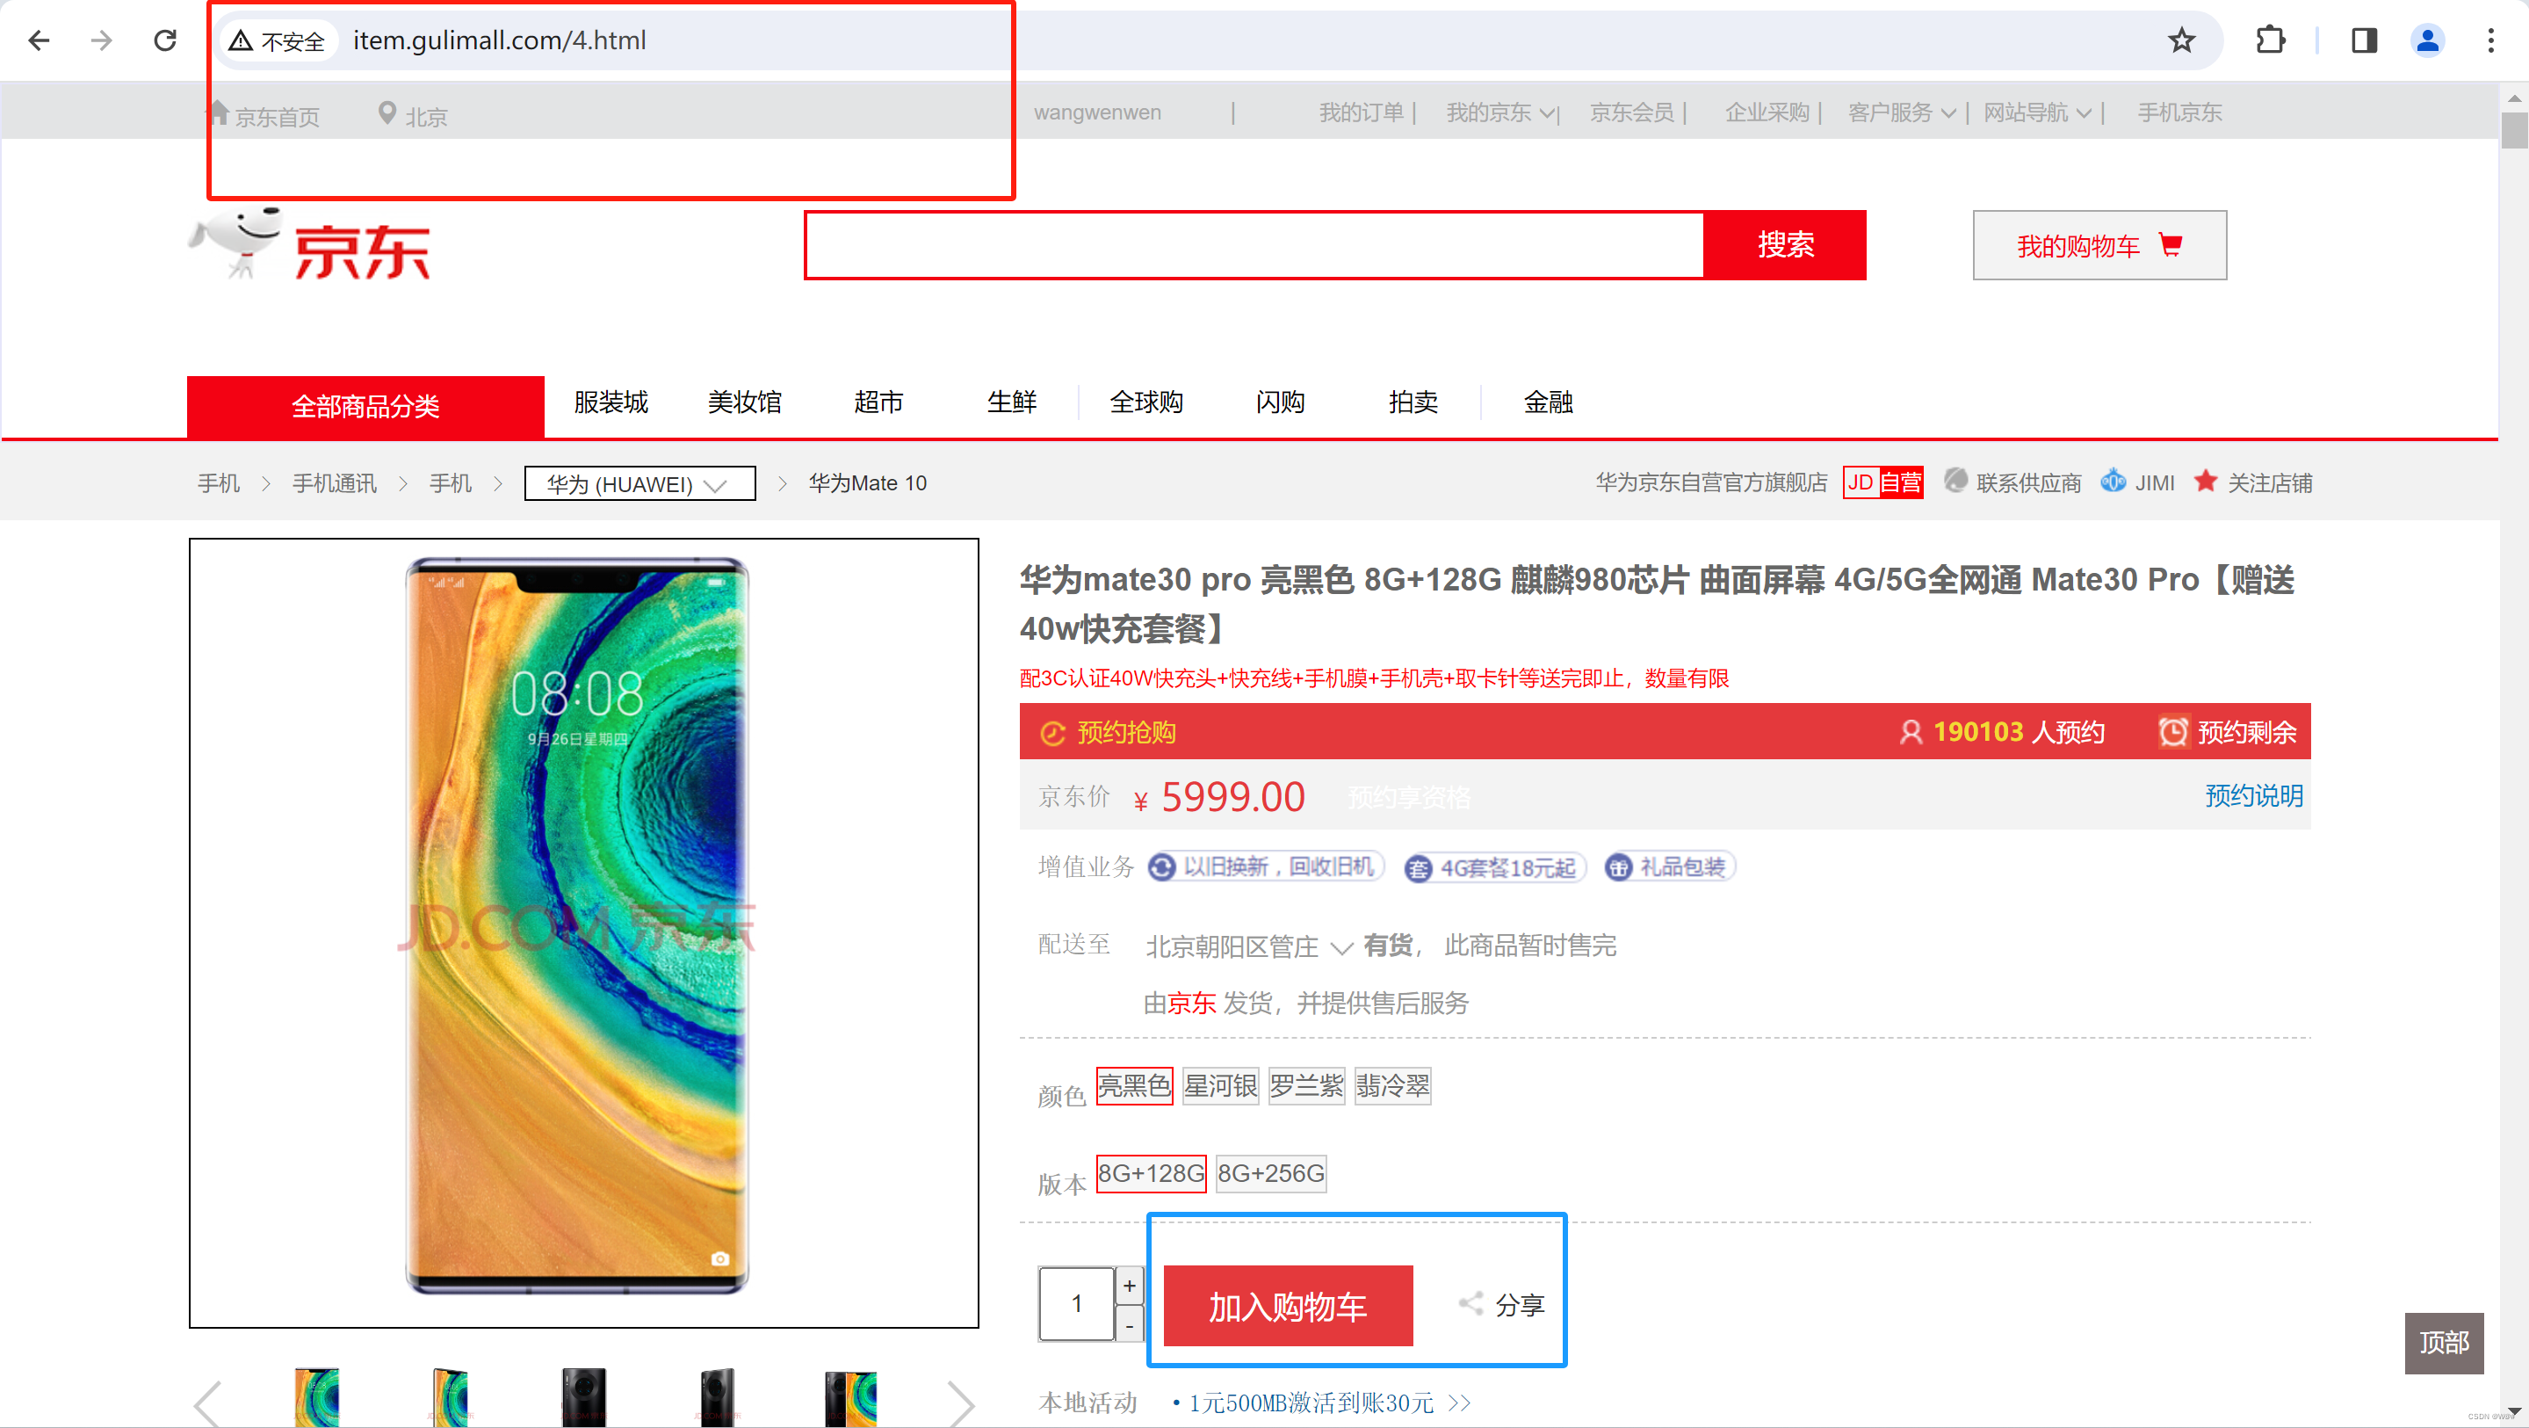2529x1428 pixels.
Task: Click the browser forward arrow
Action: [x=101, y=40]
